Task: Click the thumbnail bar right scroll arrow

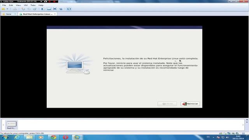Action: pyautogui.click(x=243, y=125)
